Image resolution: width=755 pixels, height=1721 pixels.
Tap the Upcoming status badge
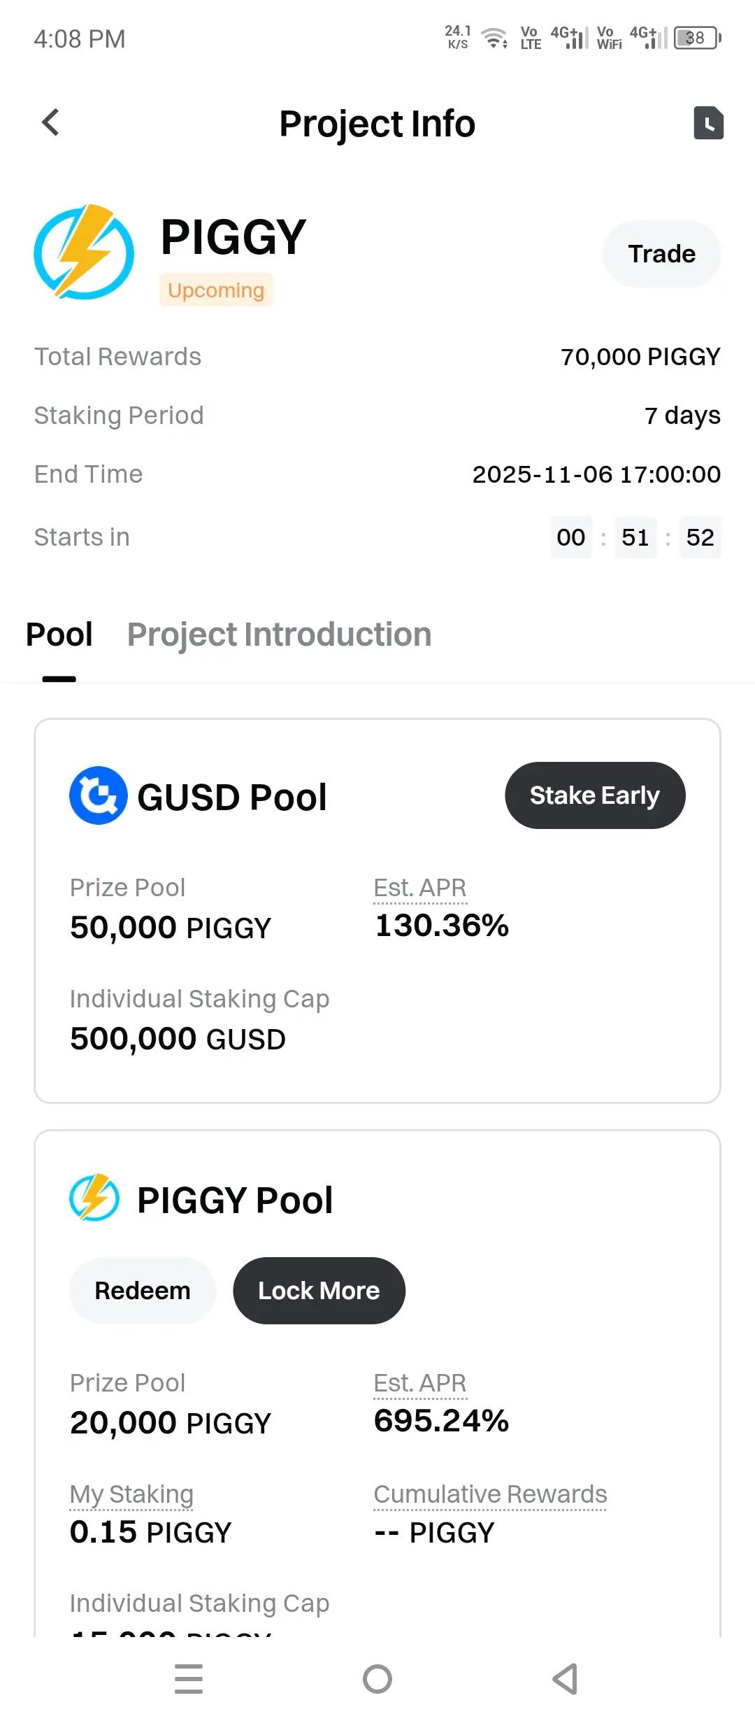point(216,290)
